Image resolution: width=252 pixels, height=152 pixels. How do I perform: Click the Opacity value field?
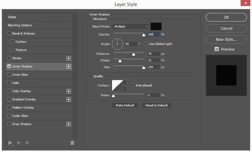pos(153,35)
